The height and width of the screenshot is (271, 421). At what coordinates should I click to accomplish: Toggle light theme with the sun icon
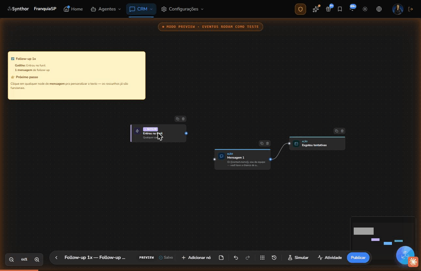point(365,9)
